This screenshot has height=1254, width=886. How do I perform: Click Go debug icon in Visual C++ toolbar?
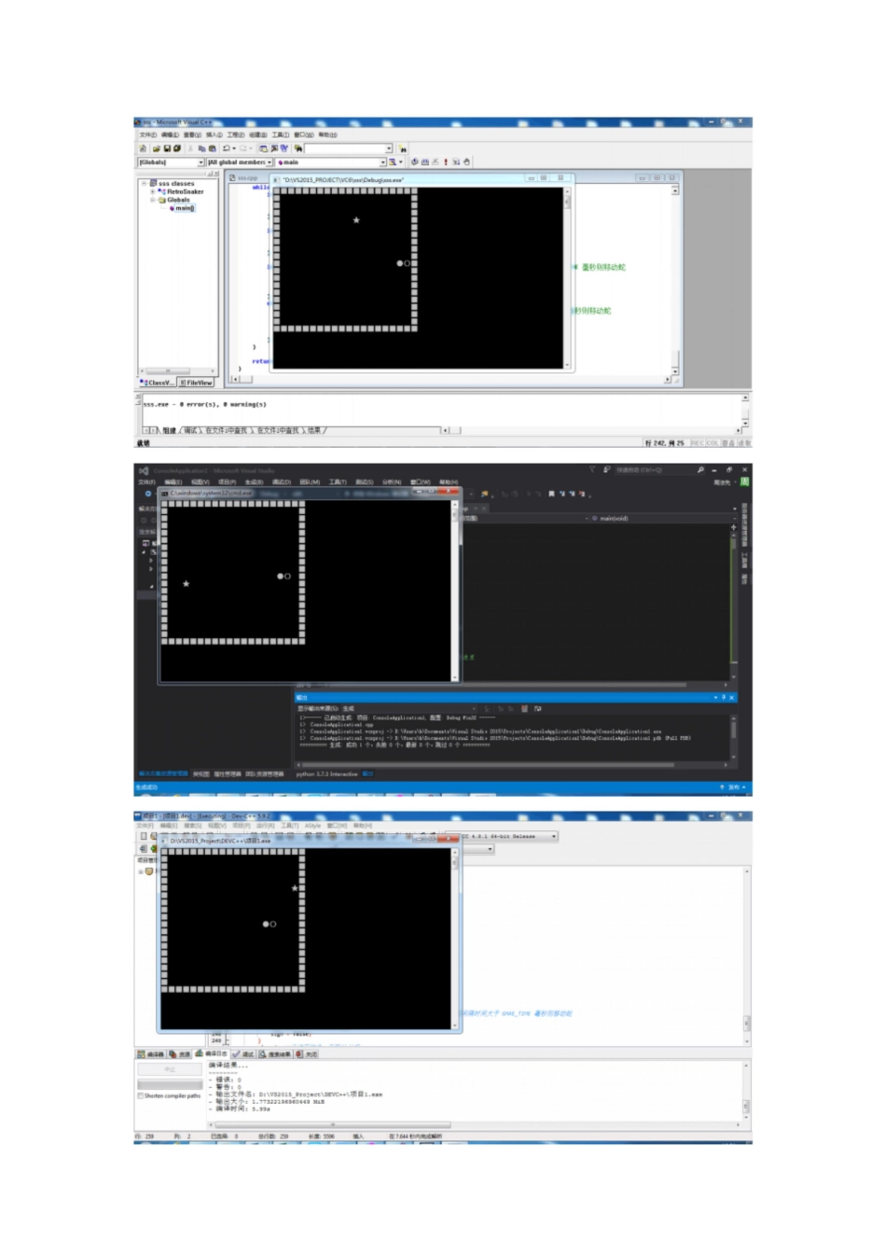click(x=456, y=161)
